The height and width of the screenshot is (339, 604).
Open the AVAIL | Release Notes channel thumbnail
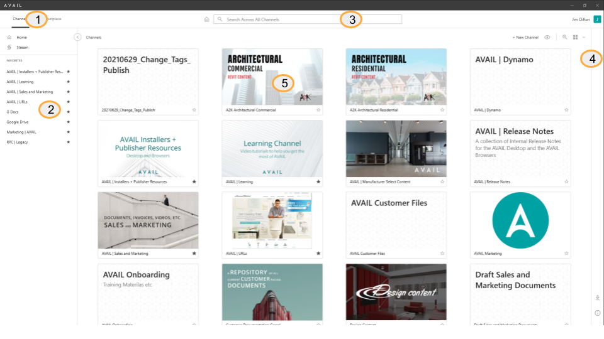tap(520, 149)
